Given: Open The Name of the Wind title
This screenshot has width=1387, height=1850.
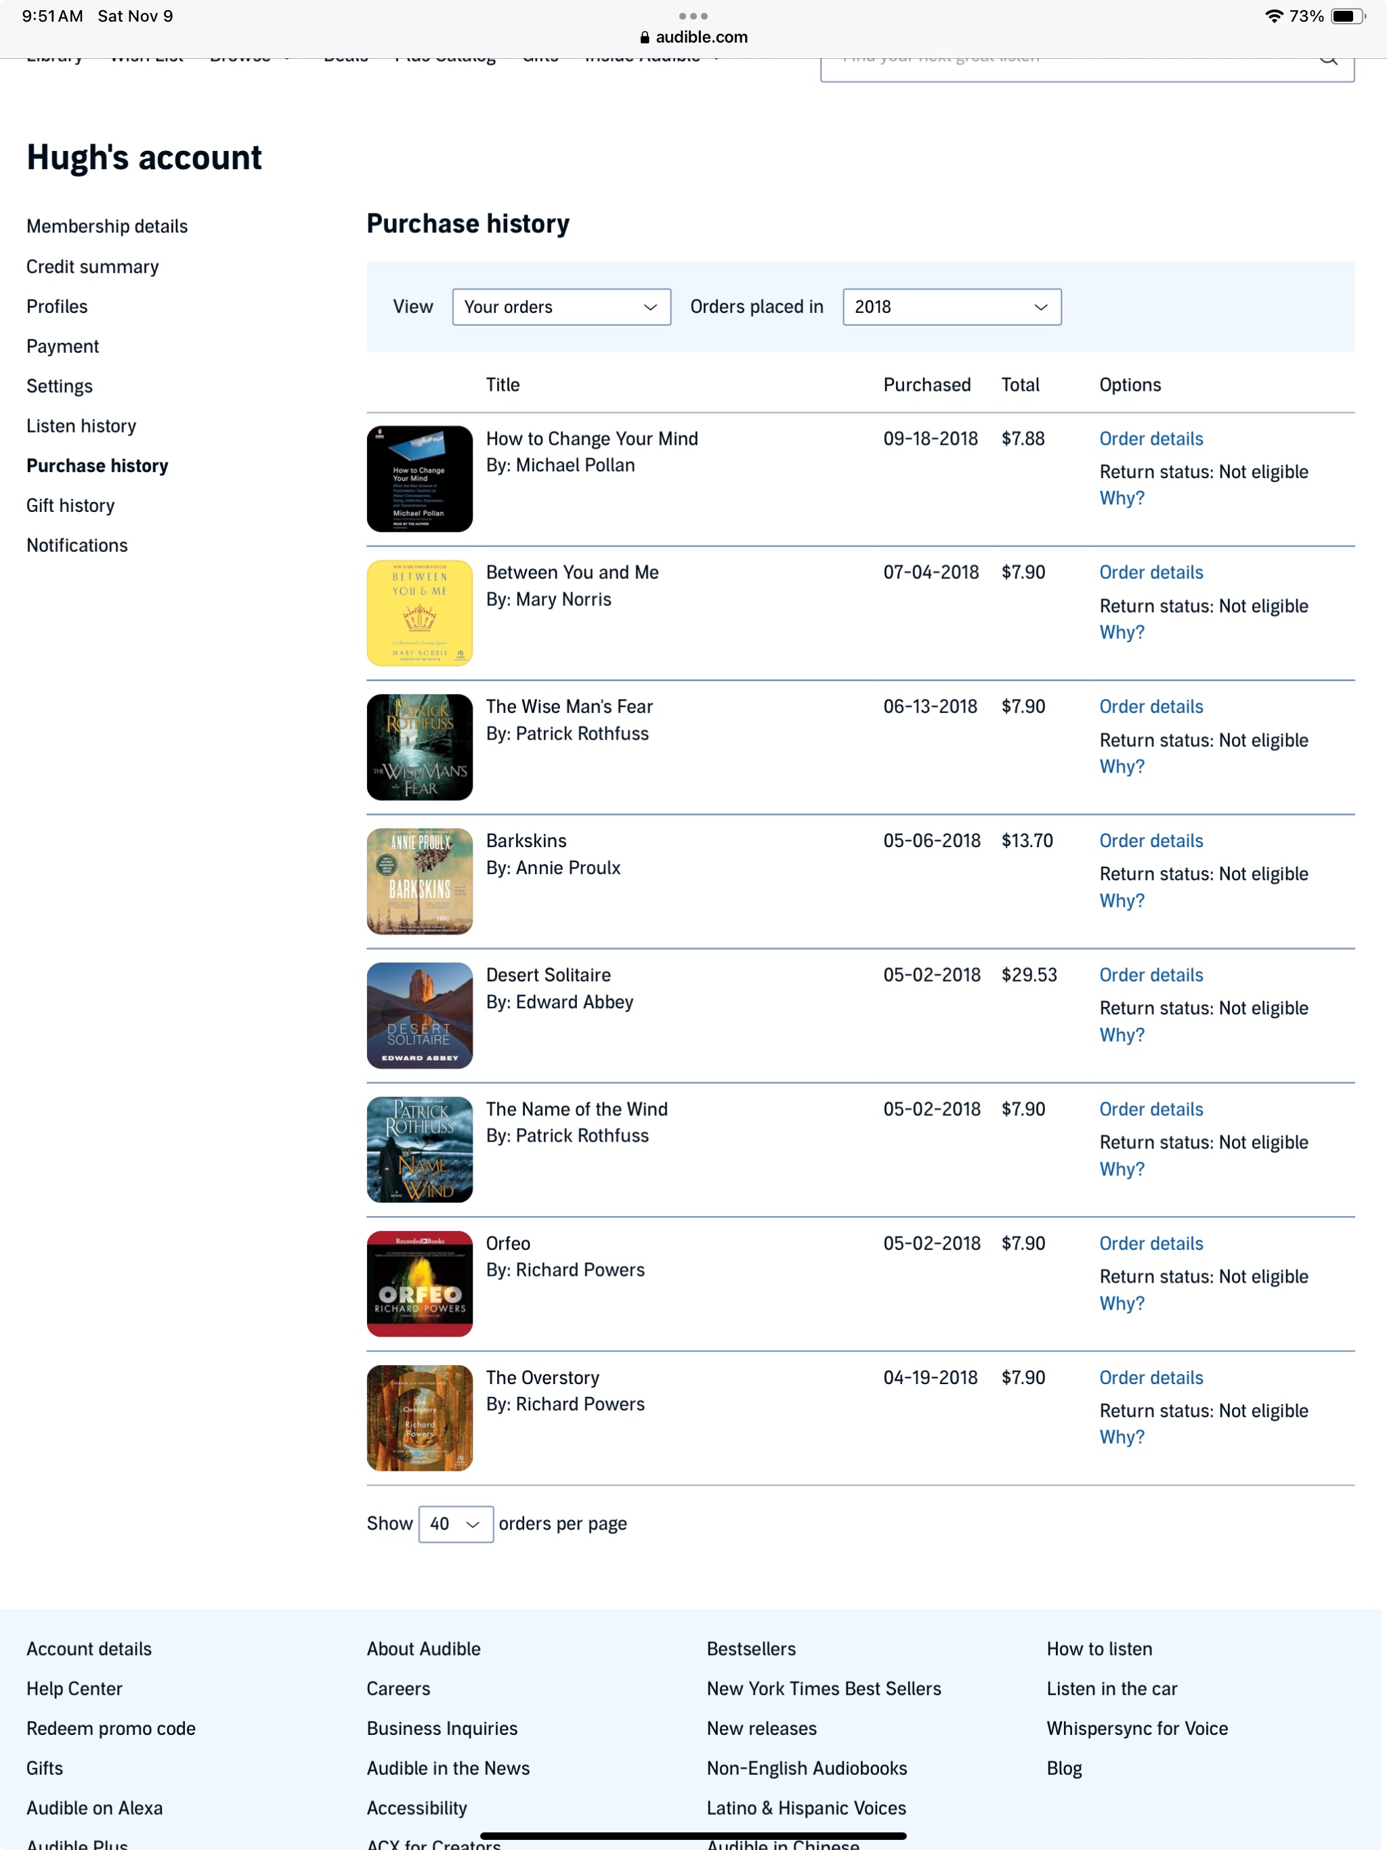Looking at the screenshot, I should click(576, 1109).
